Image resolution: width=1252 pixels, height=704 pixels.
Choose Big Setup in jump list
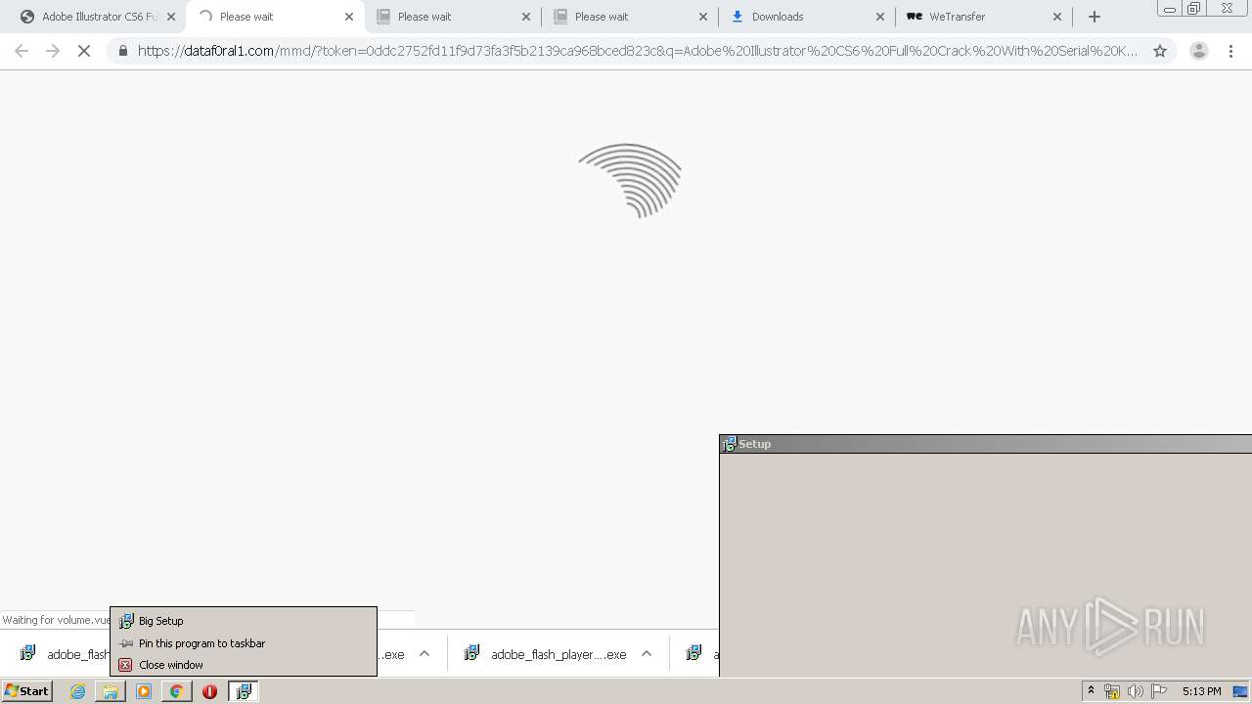coord(244,621)
